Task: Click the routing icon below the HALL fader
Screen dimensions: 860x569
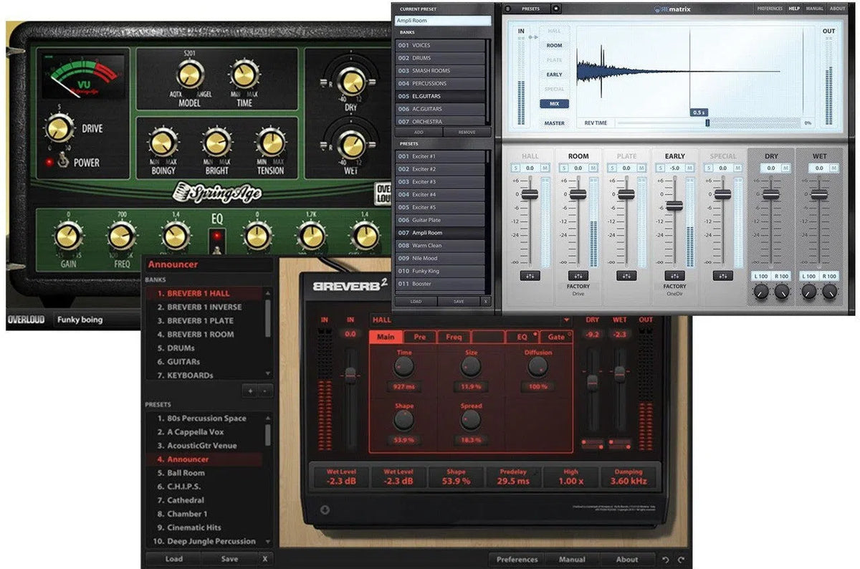Action: 530,274
